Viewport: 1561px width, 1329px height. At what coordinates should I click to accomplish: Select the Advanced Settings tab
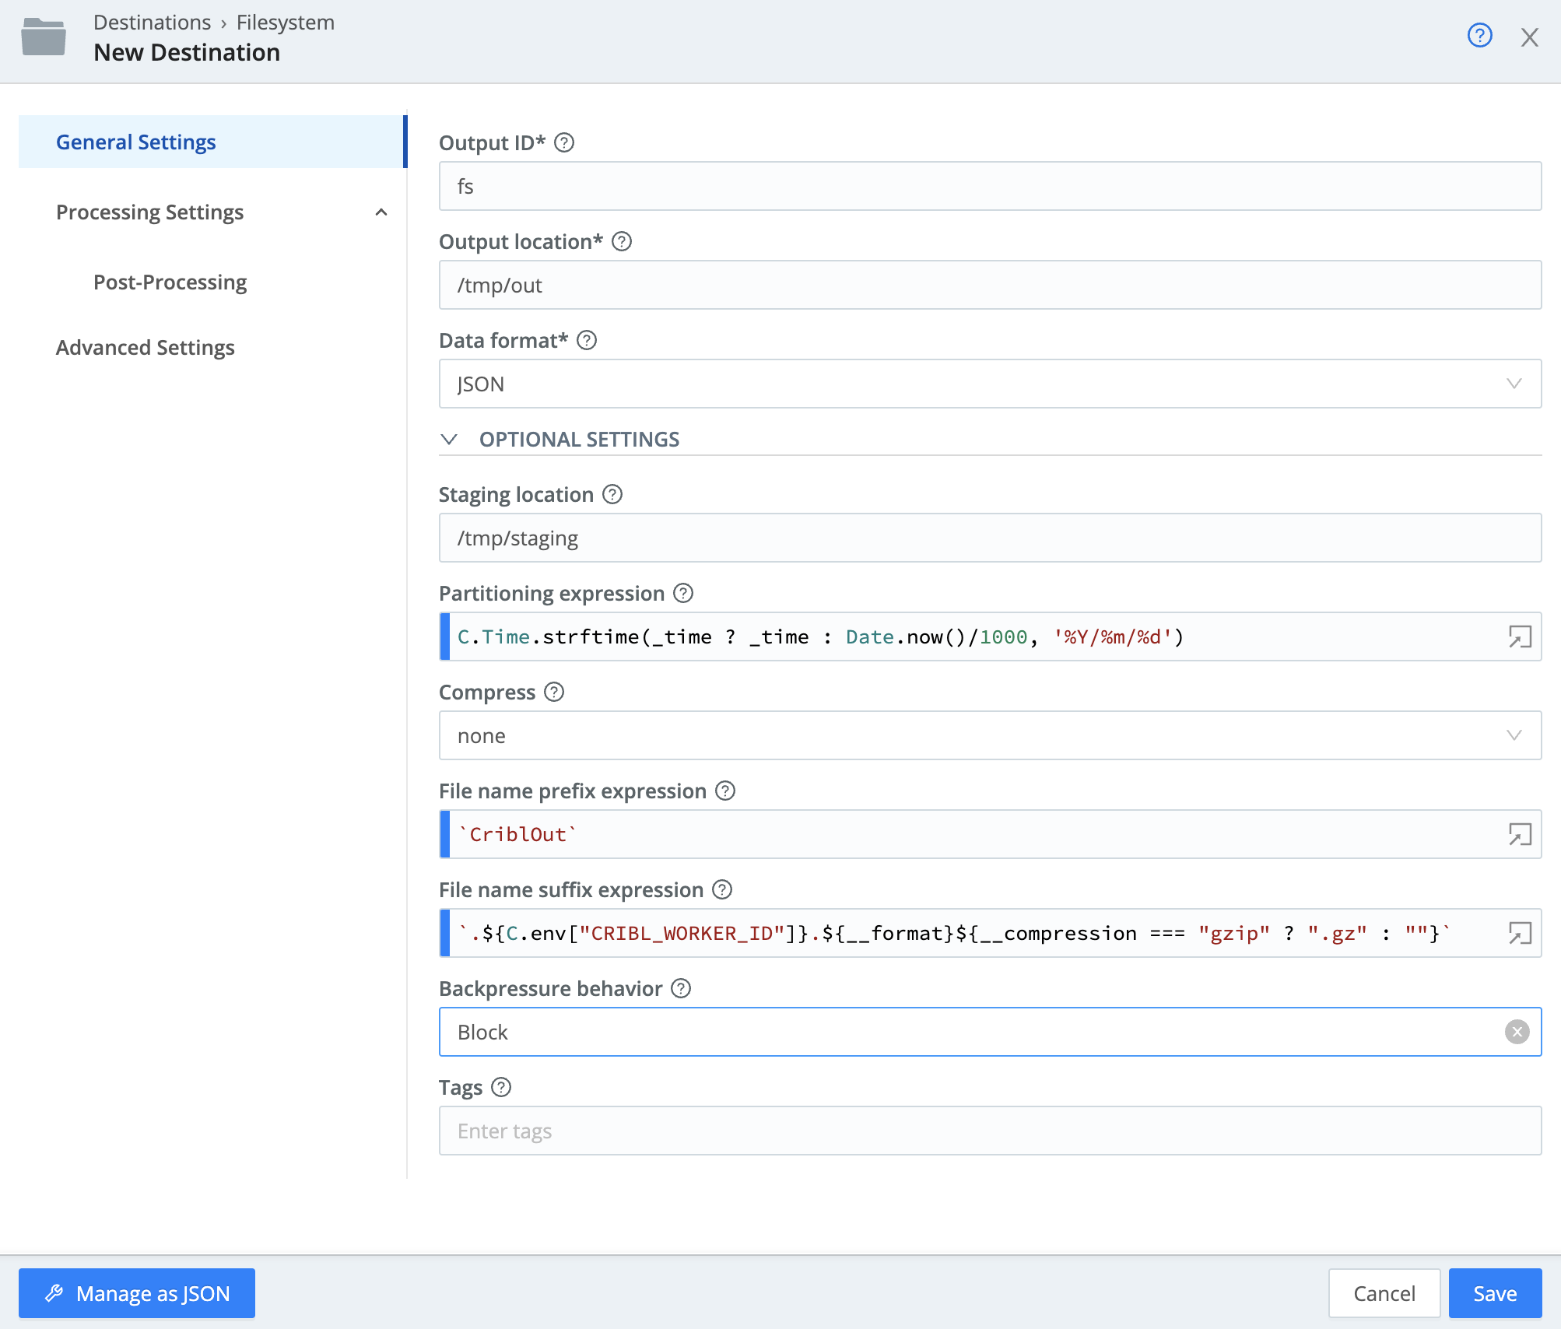click(x=144, y=348)
